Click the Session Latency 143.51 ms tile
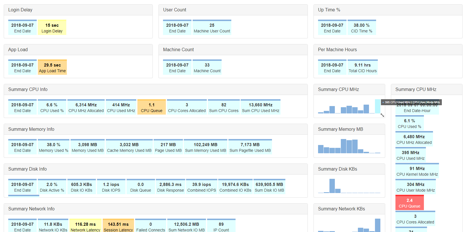The height and width of the screenshot is (232, 466). [118, 225]
